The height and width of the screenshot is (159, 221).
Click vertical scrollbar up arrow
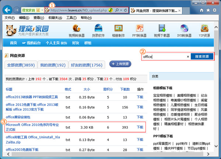(x=216, y=27)
